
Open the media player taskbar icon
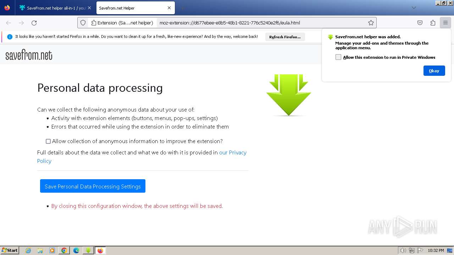point(52,250)
